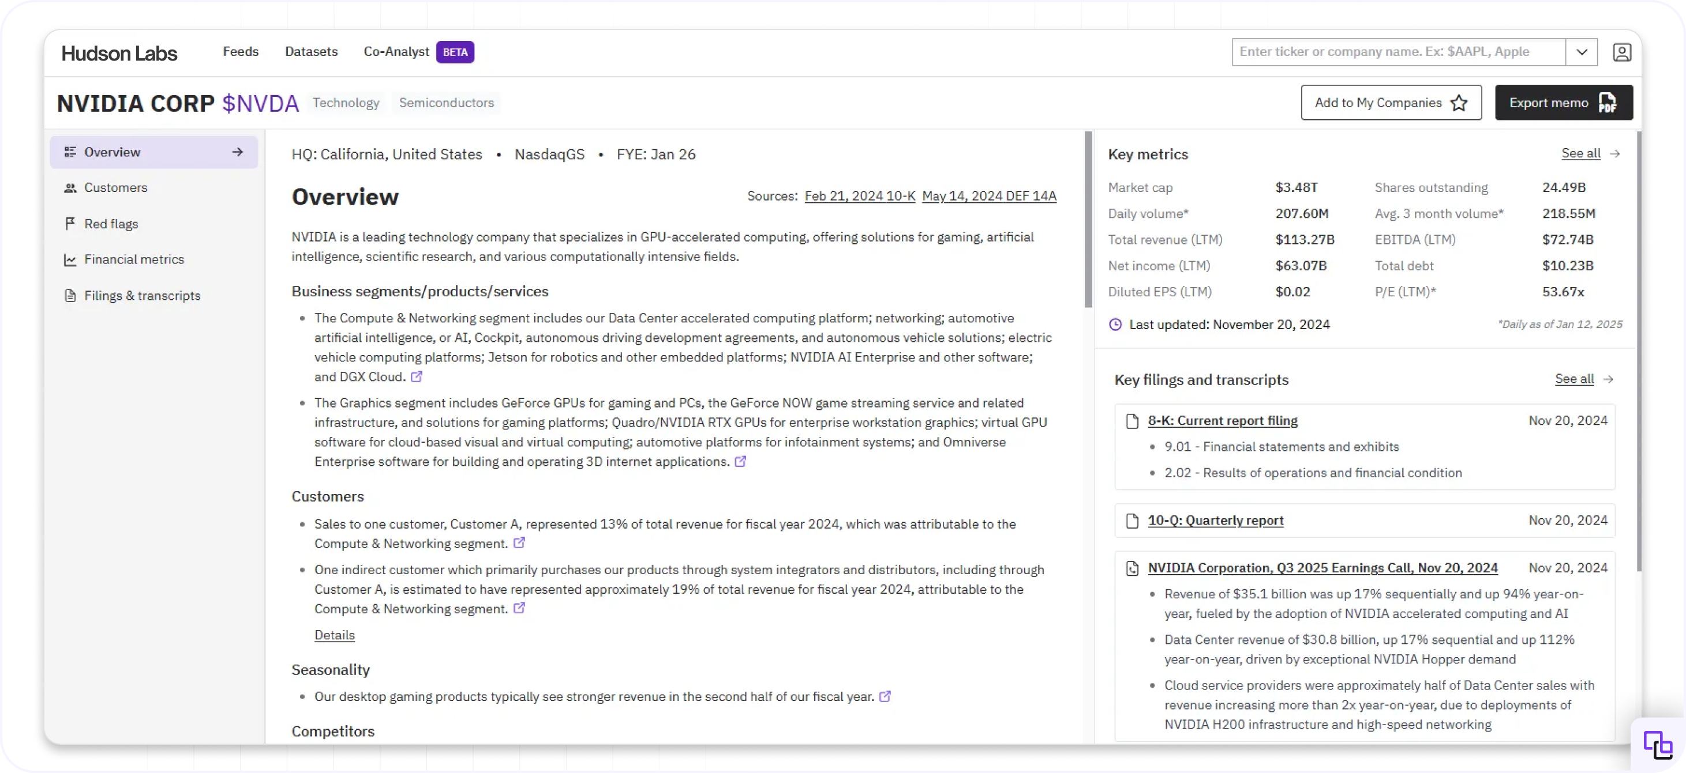Click arrow next to Key metrics See all

(x=1614, y=154)
